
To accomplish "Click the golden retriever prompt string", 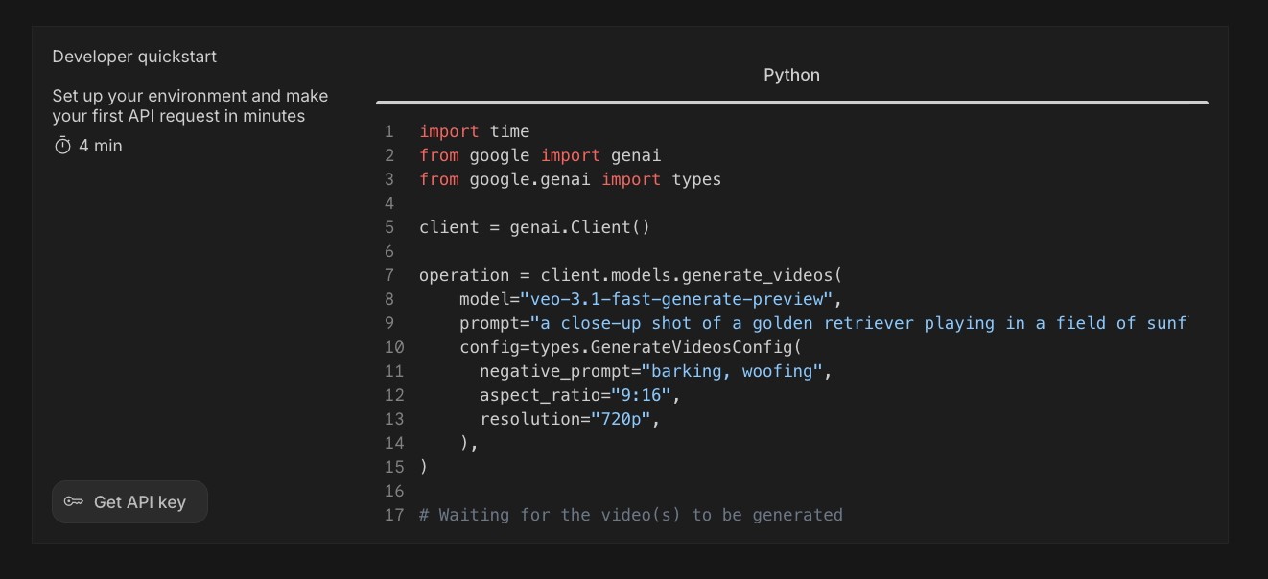I will [x=844, y=323].
